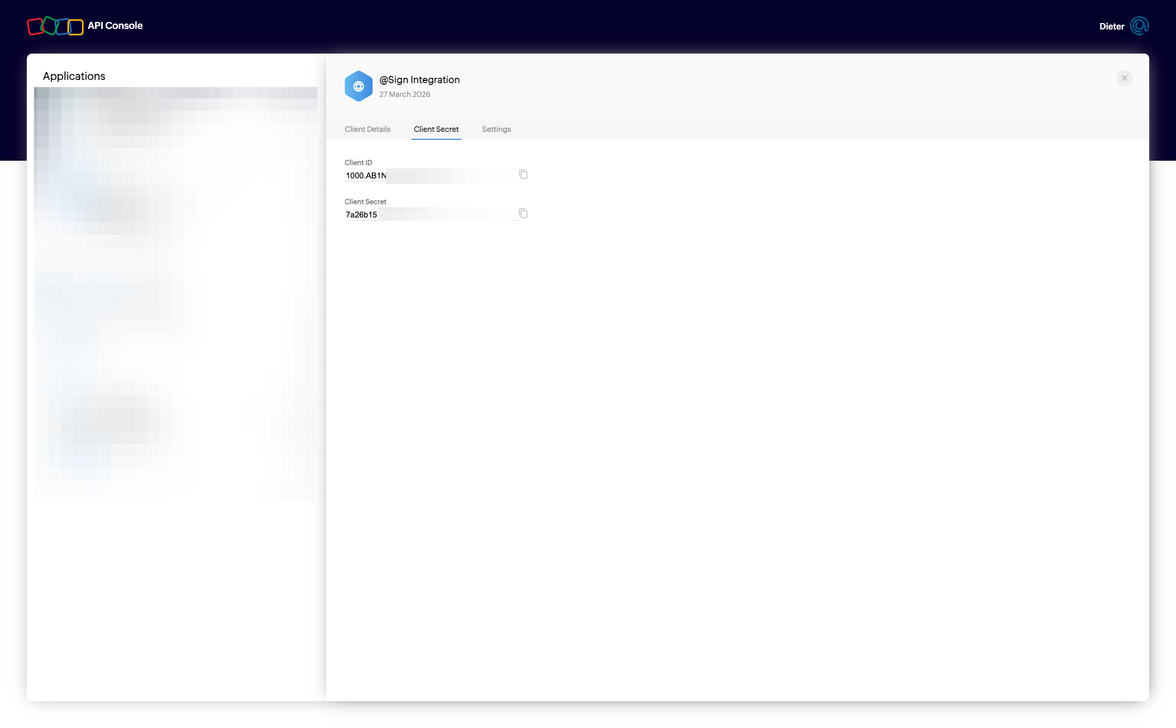1176x728 pixels.
Task: Click the Client ID label
Action: 358,162
